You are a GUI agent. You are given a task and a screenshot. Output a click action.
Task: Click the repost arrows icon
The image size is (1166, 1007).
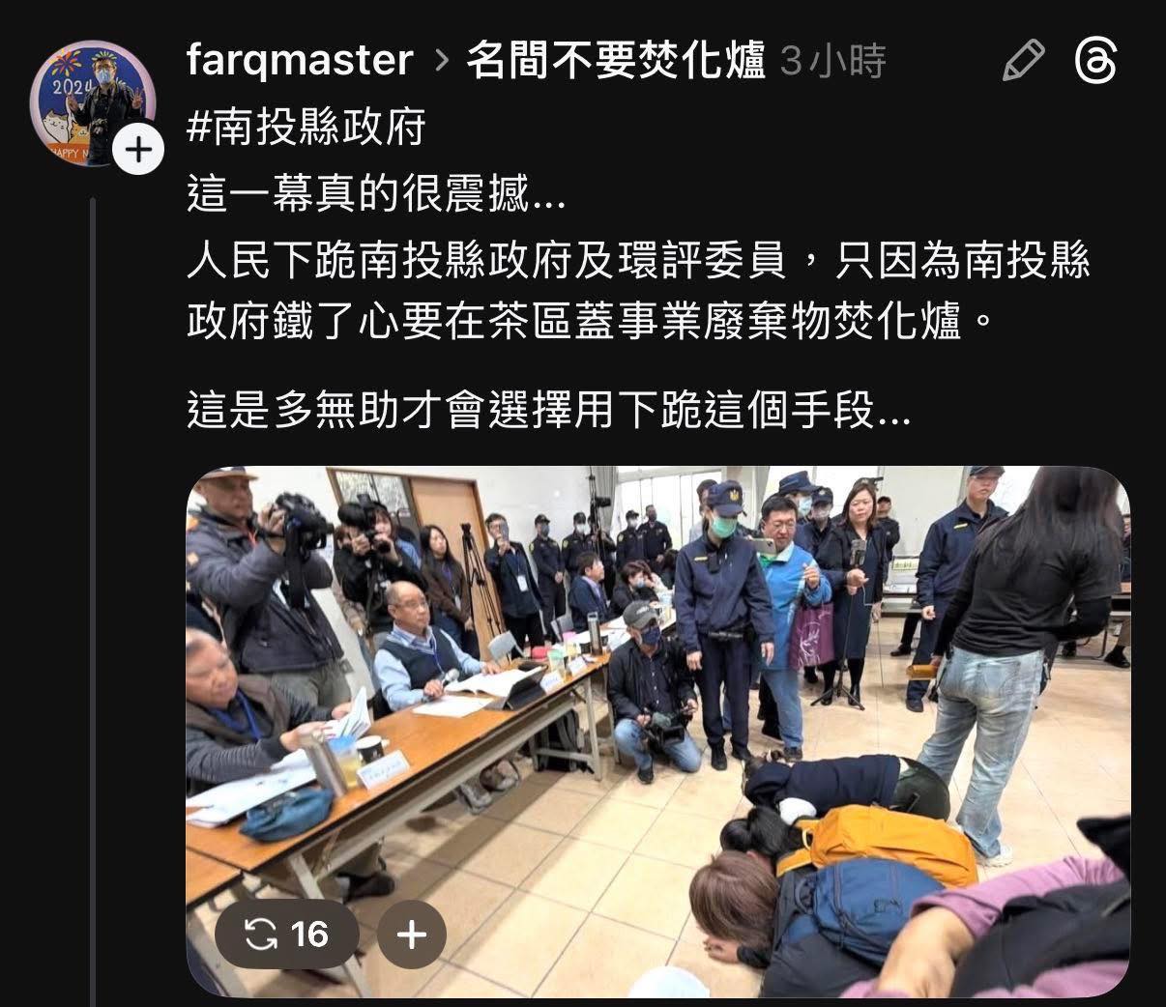click(x=261, y=935)
